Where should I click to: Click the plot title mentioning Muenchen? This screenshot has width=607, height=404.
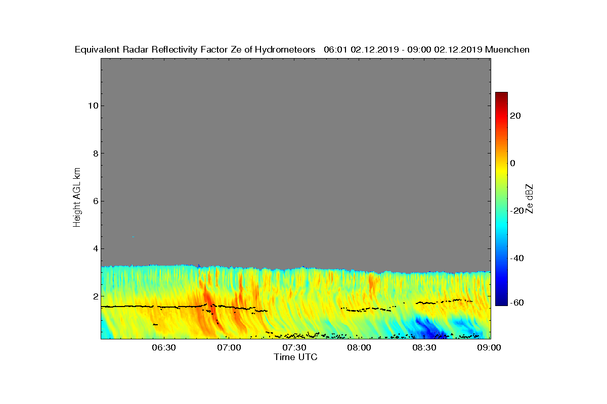pyautogui.click(x=302, y=49)
